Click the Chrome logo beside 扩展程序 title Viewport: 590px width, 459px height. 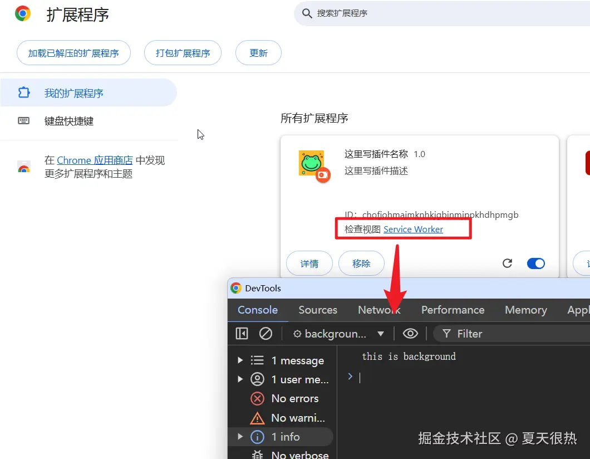point(23,13)
